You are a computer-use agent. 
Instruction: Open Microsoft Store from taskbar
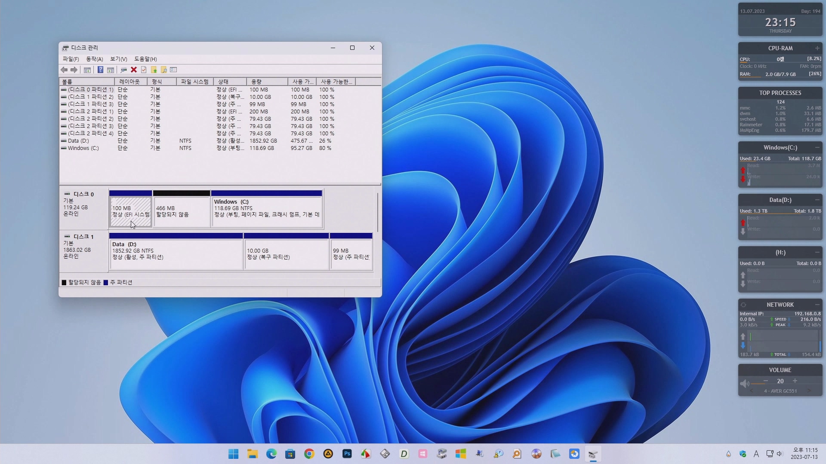pyautogui.click(x=290, y=454)
